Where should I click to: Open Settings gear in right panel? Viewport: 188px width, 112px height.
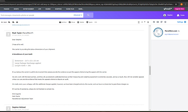click(185, 22)
